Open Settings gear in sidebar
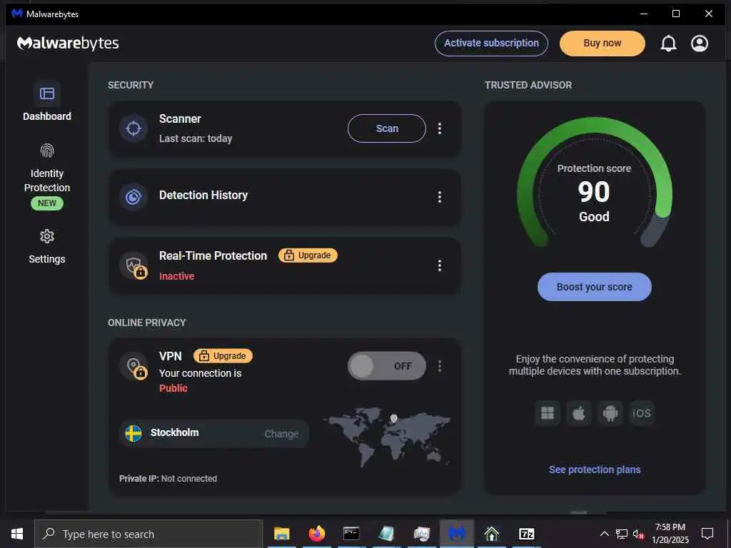 (x=46, y=237)
